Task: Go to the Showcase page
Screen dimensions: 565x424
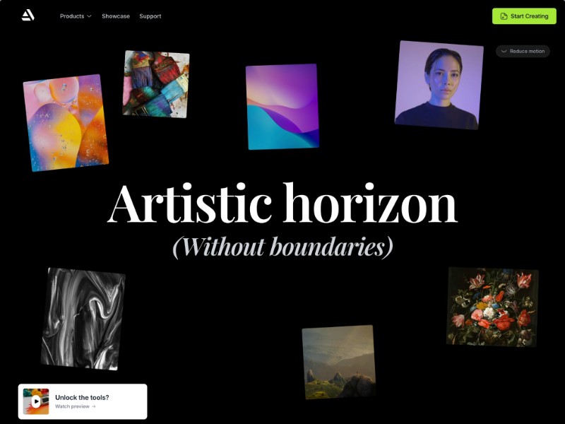Action: click(116, 16)
